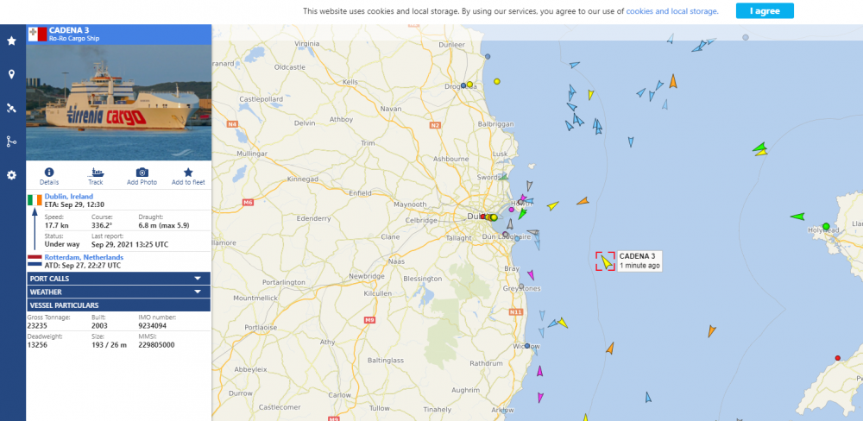Open the route branch icon in the sidebar
The height and width of the screenshot is (421, 863).
coord(11,141)
